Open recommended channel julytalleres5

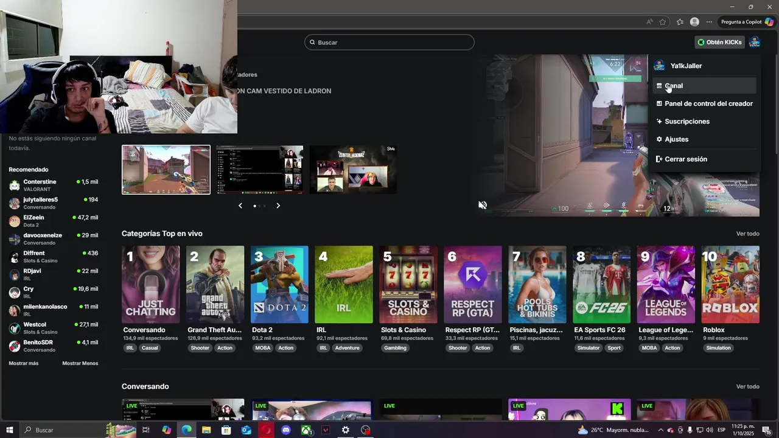point(54,203)
